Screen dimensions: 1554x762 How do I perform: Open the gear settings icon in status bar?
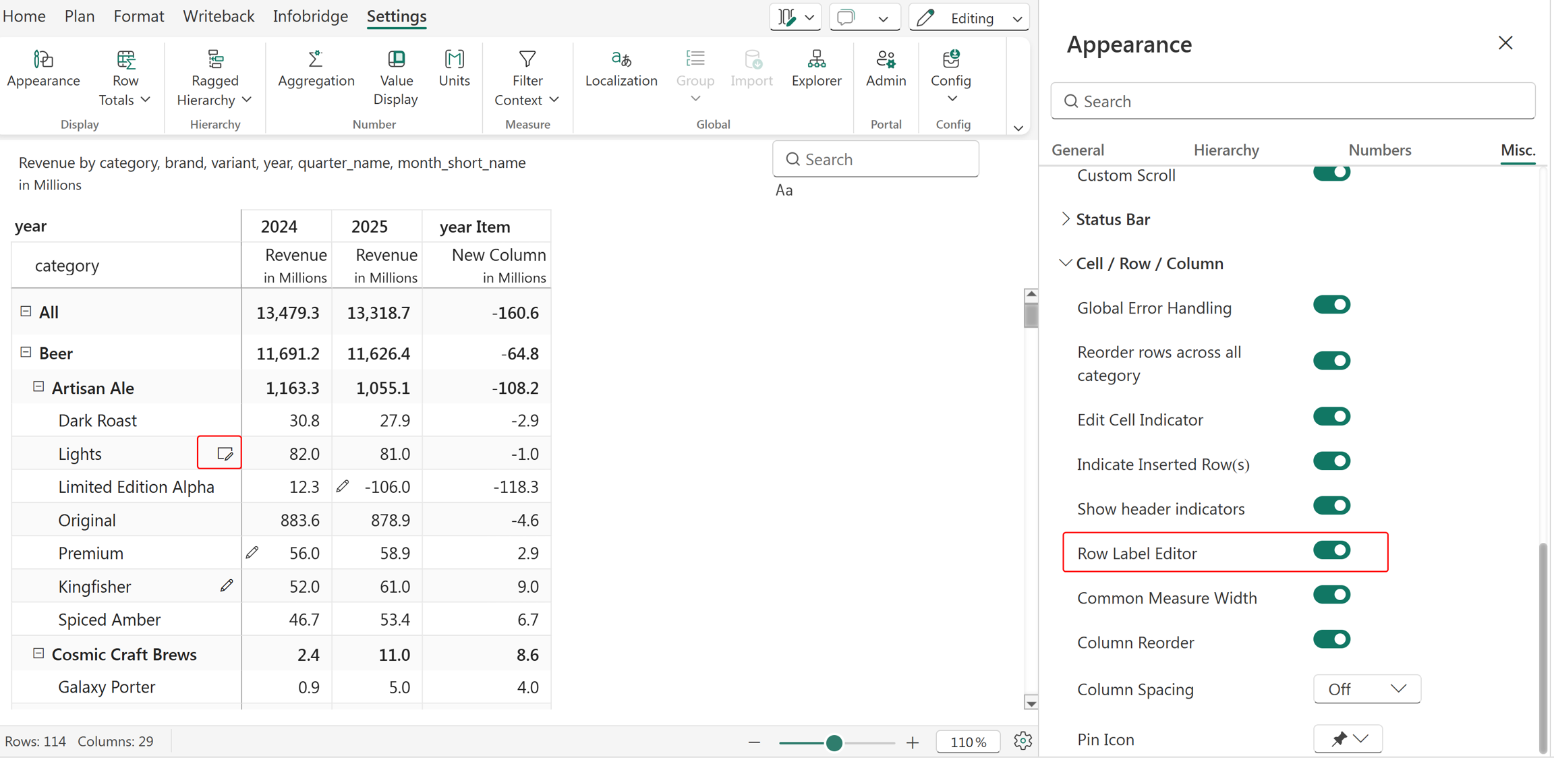click(x=1023, y=740)
